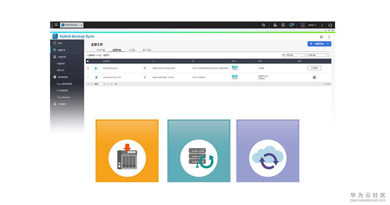Click the page number input field

click(100, 84)
